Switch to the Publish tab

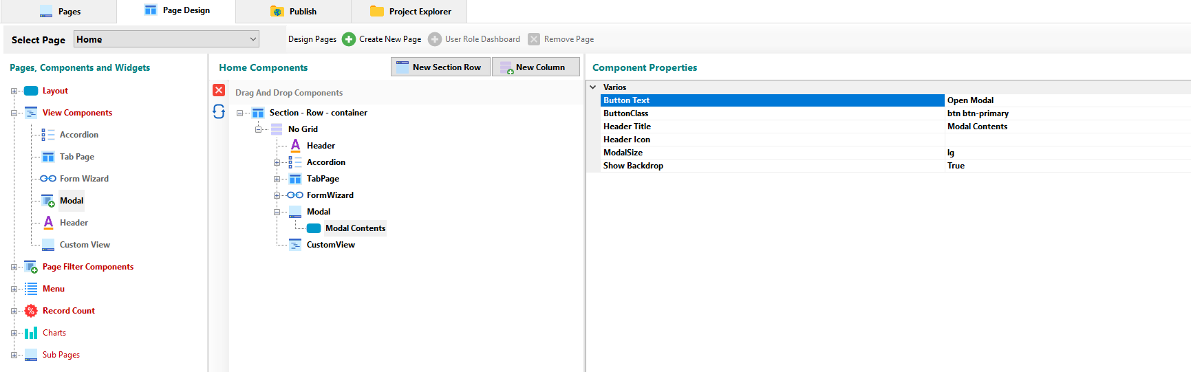[294, 12]
